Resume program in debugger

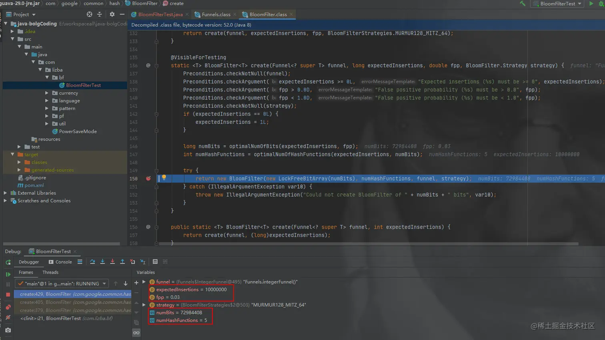(x=8, y=275)
